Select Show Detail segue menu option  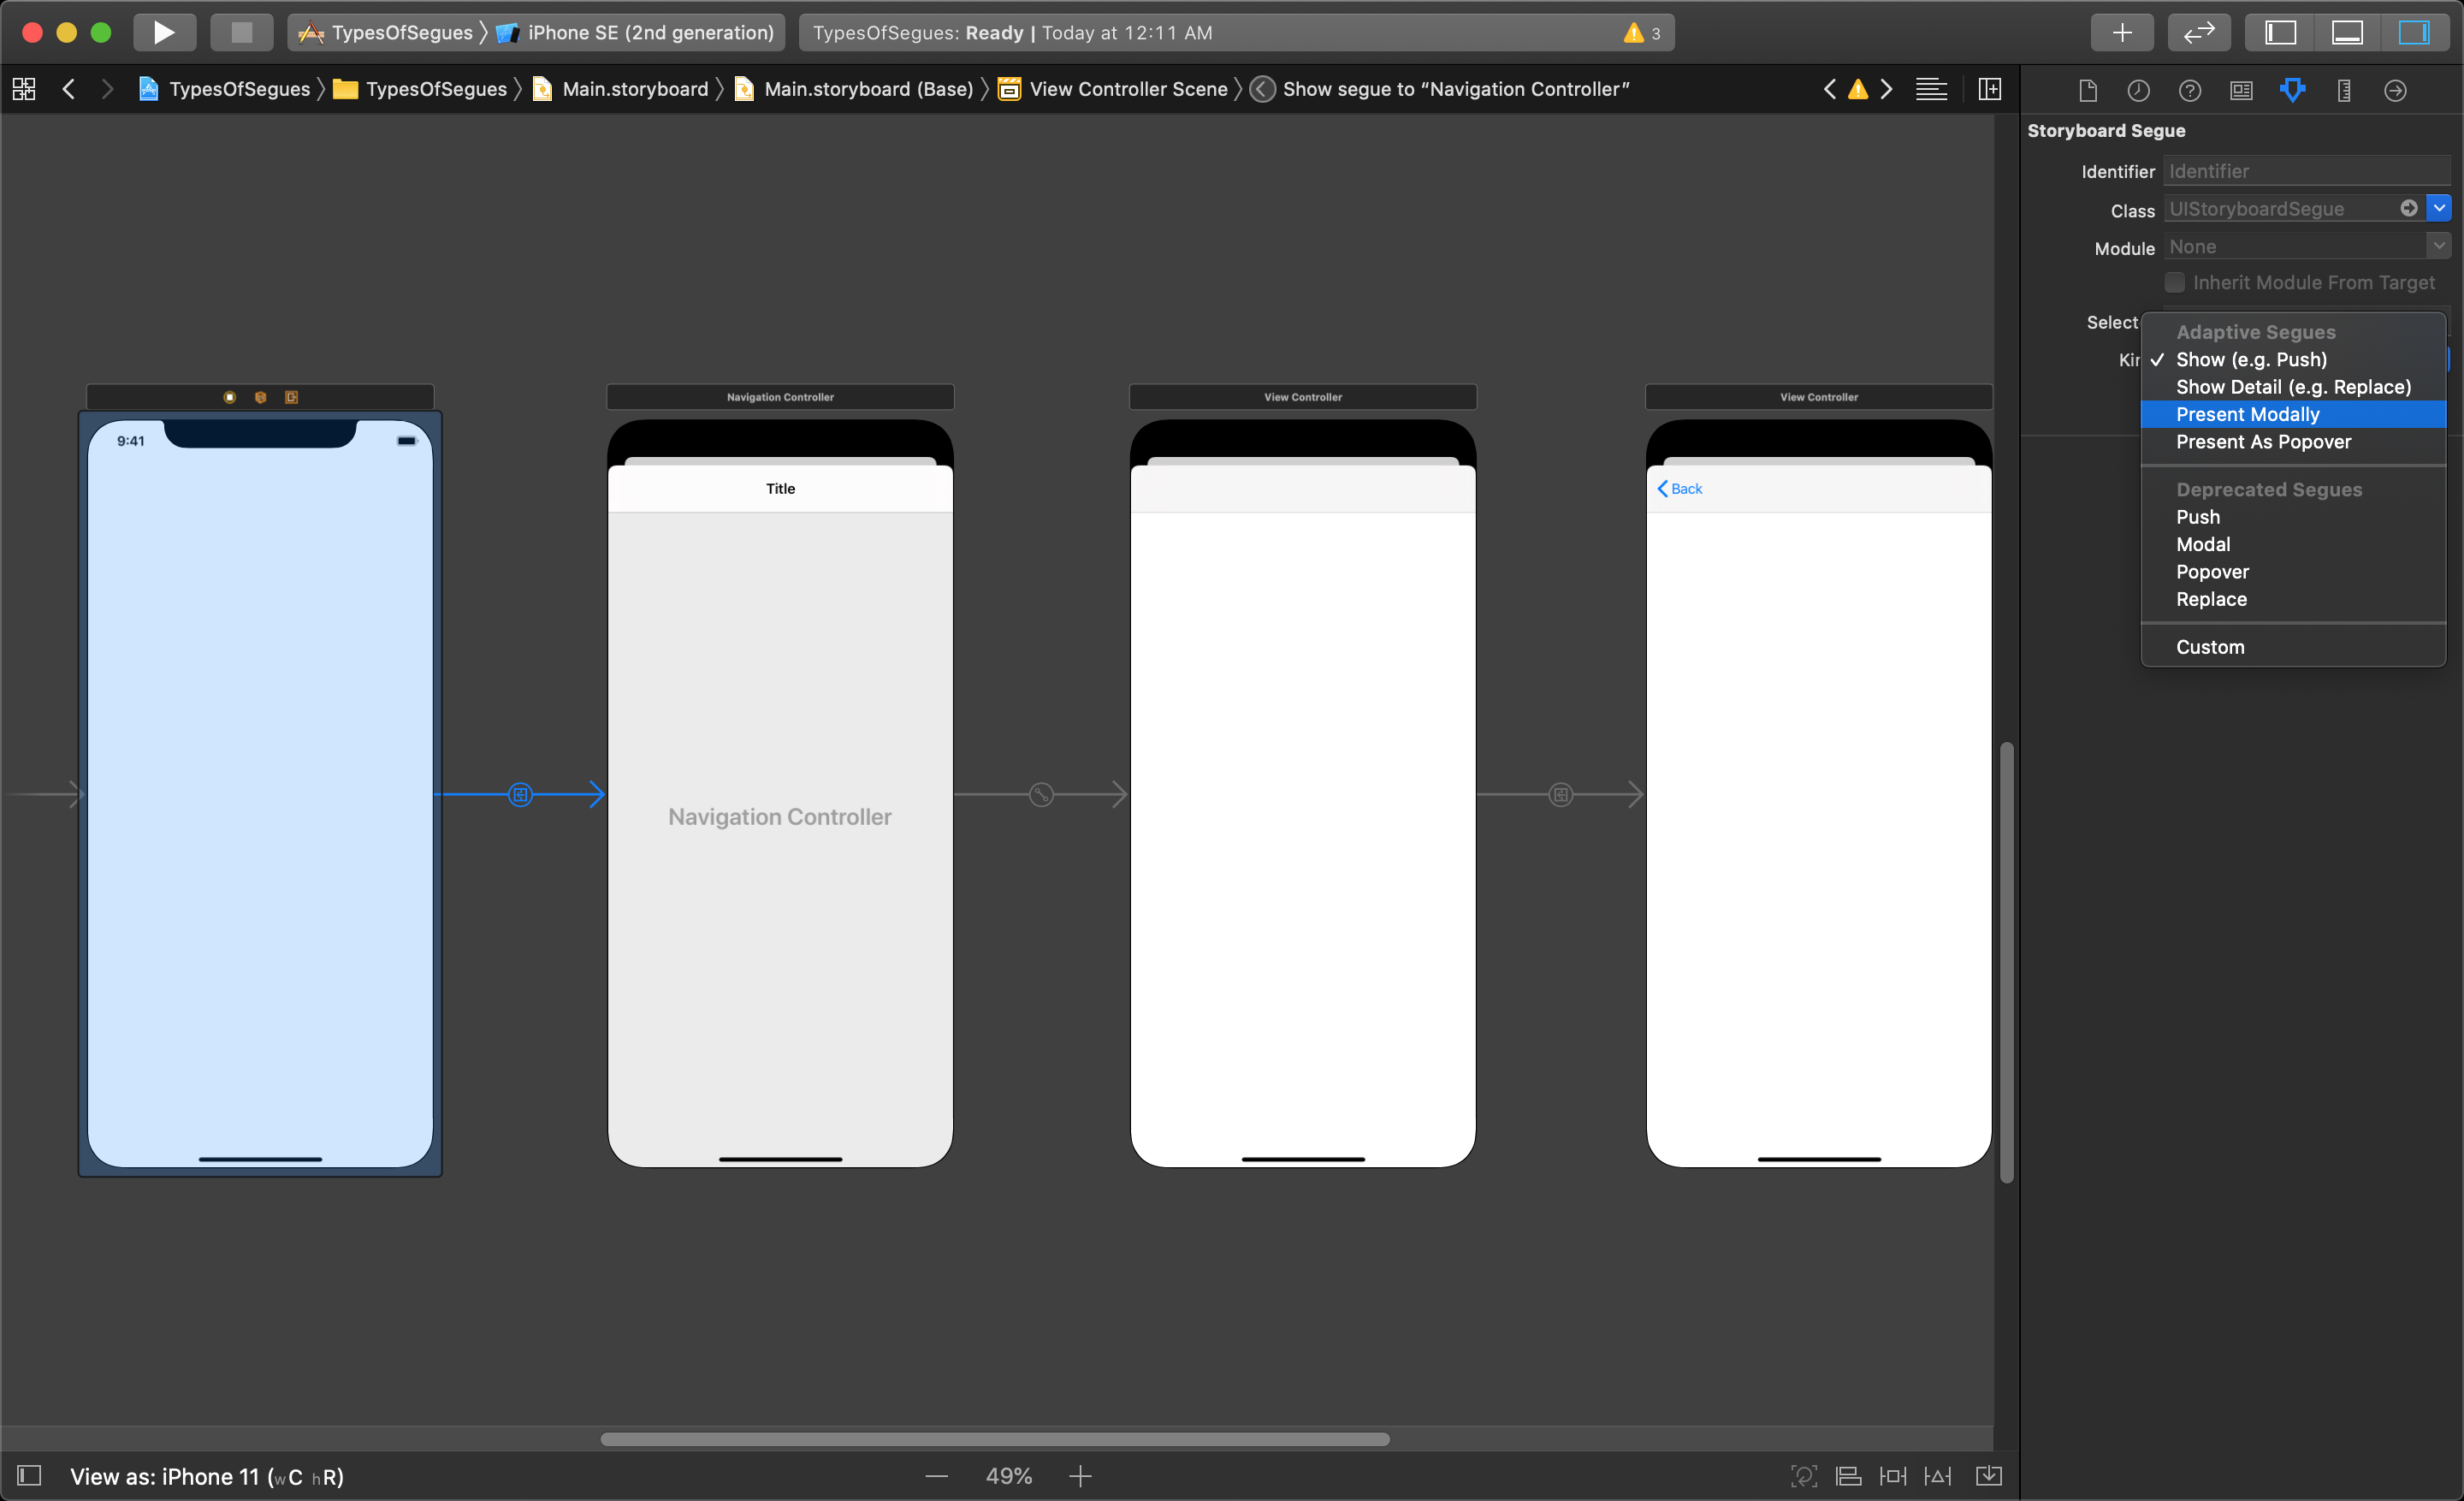[x=2293, y=385]
